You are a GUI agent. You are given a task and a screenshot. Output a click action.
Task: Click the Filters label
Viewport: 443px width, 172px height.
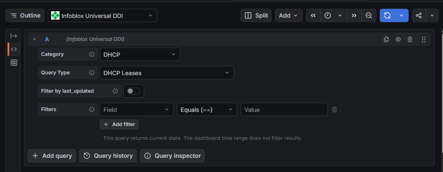click(x=49, y=109)
